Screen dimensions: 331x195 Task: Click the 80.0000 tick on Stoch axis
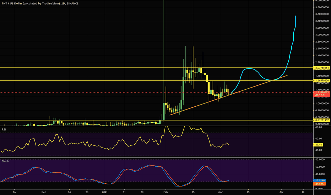(320, 160)
